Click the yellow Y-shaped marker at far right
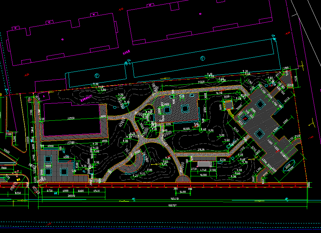This screenshot has width=321, height=233. click(x=312, y=124)
